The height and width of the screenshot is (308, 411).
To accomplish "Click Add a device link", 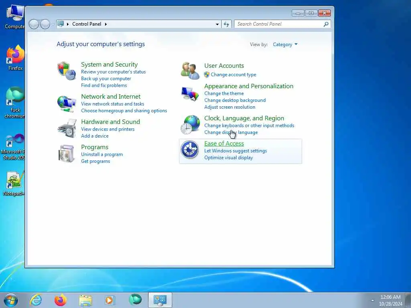I will click(95, 136).
